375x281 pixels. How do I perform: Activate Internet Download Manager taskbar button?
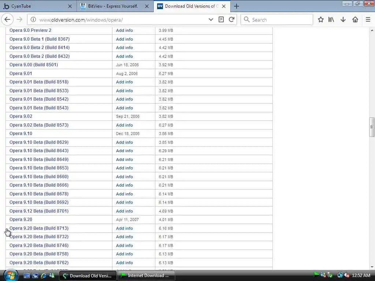click(x=146, y=276)
